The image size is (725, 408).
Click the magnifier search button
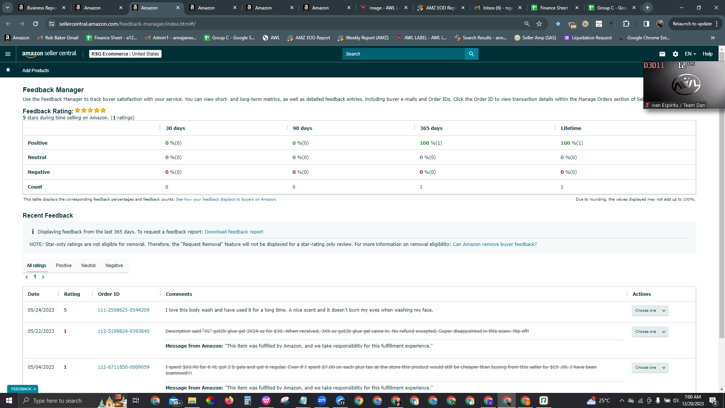click(x=471, y=54)
